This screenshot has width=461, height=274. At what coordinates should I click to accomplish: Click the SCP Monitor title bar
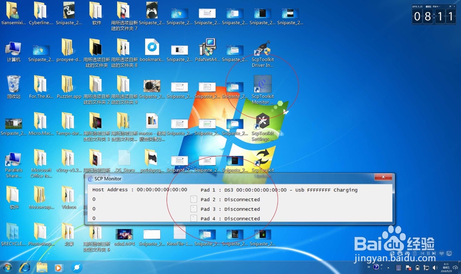pyautogui.click(x=229, y=178)
